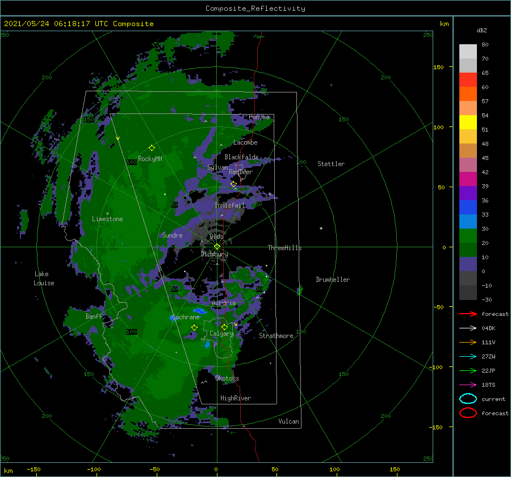Click the Vulcan label
This screenshot has height=477, width=511.
pyautogui.click(x=288, y=421)
